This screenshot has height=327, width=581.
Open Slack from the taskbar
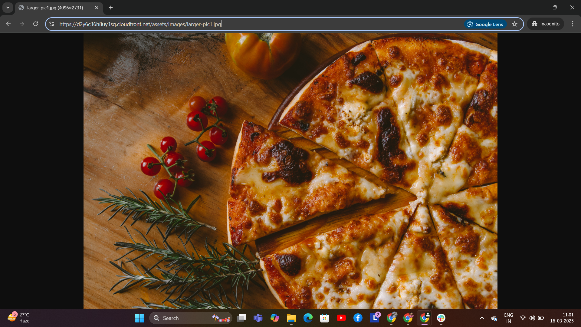pos(441,318)
